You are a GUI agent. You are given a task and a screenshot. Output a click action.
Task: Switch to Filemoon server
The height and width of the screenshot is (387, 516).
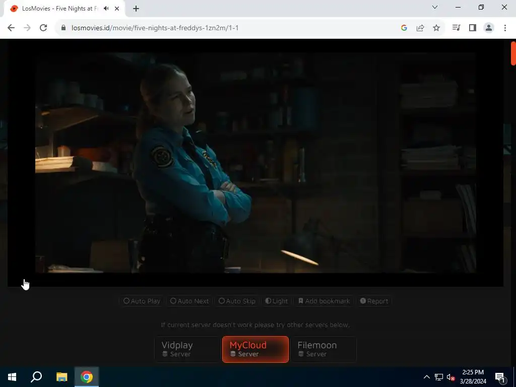pyautogui.click(x=324, y=349)
